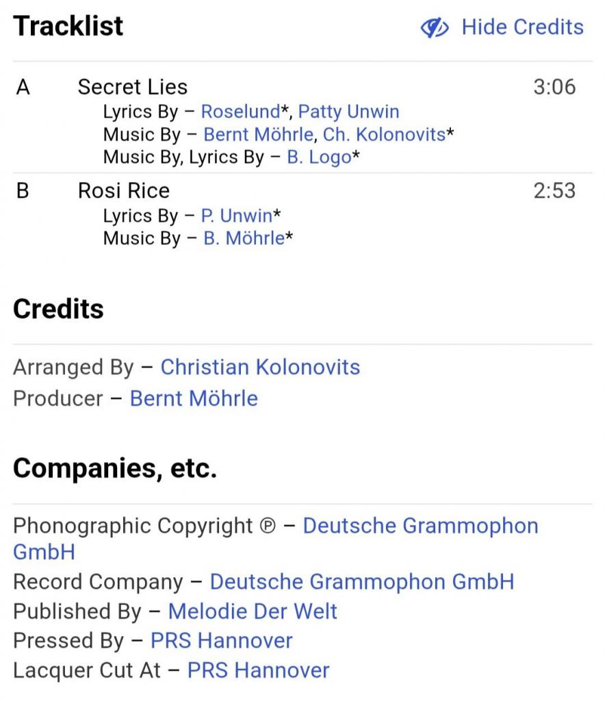Select the Rosi Rice track title

[123, 190]
